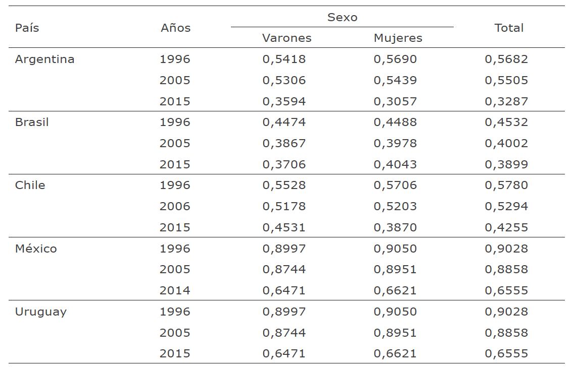The image size is (574, 371).
Task: Click the México row label
Action: [36, 249]
